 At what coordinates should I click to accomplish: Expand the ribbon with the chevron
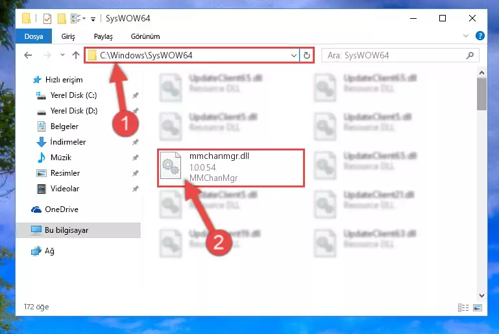pos(466,36)
